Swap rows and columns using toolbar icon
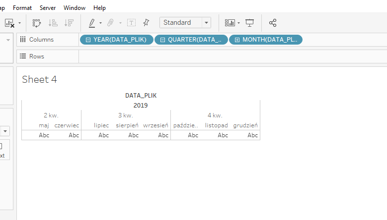 [x=37, y=23]
